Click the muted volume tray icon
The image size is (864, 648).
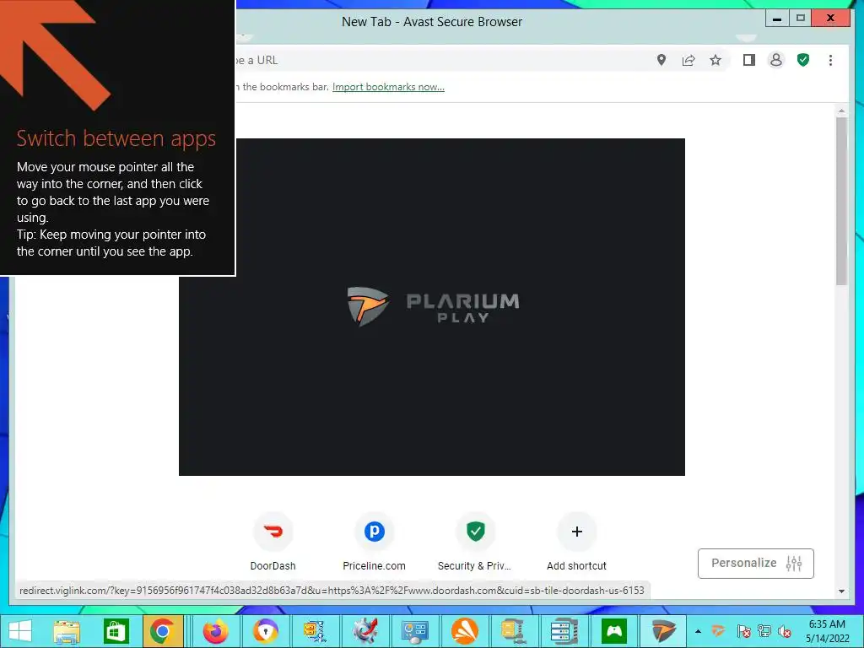785,631
